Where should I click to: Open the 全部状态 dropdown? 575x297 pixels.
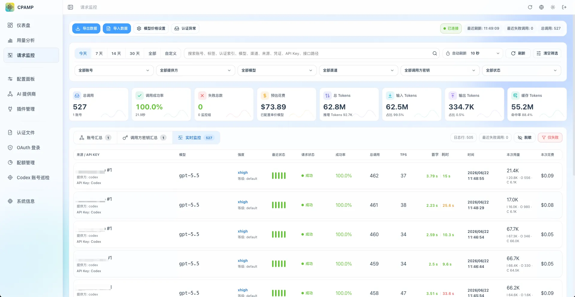point(521,70)
